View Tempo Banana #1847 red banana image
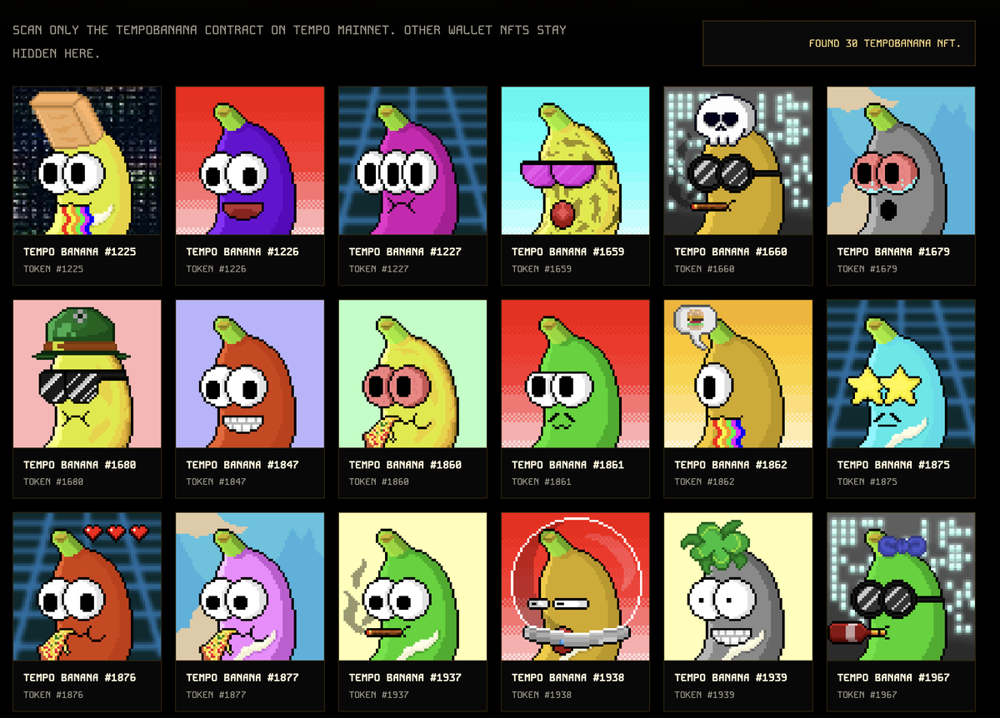Viewport: 1000px width, 718px height. pyautogui.click(x=250, y=374)
